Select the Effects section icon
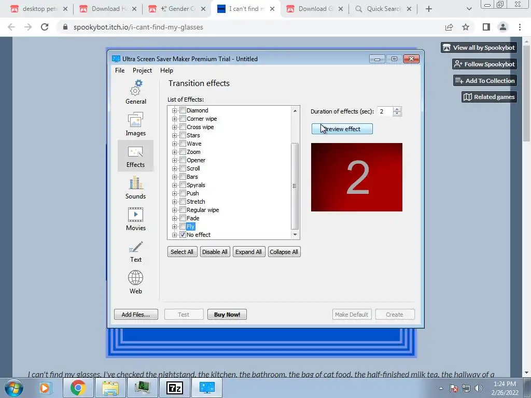 (135, 155)
